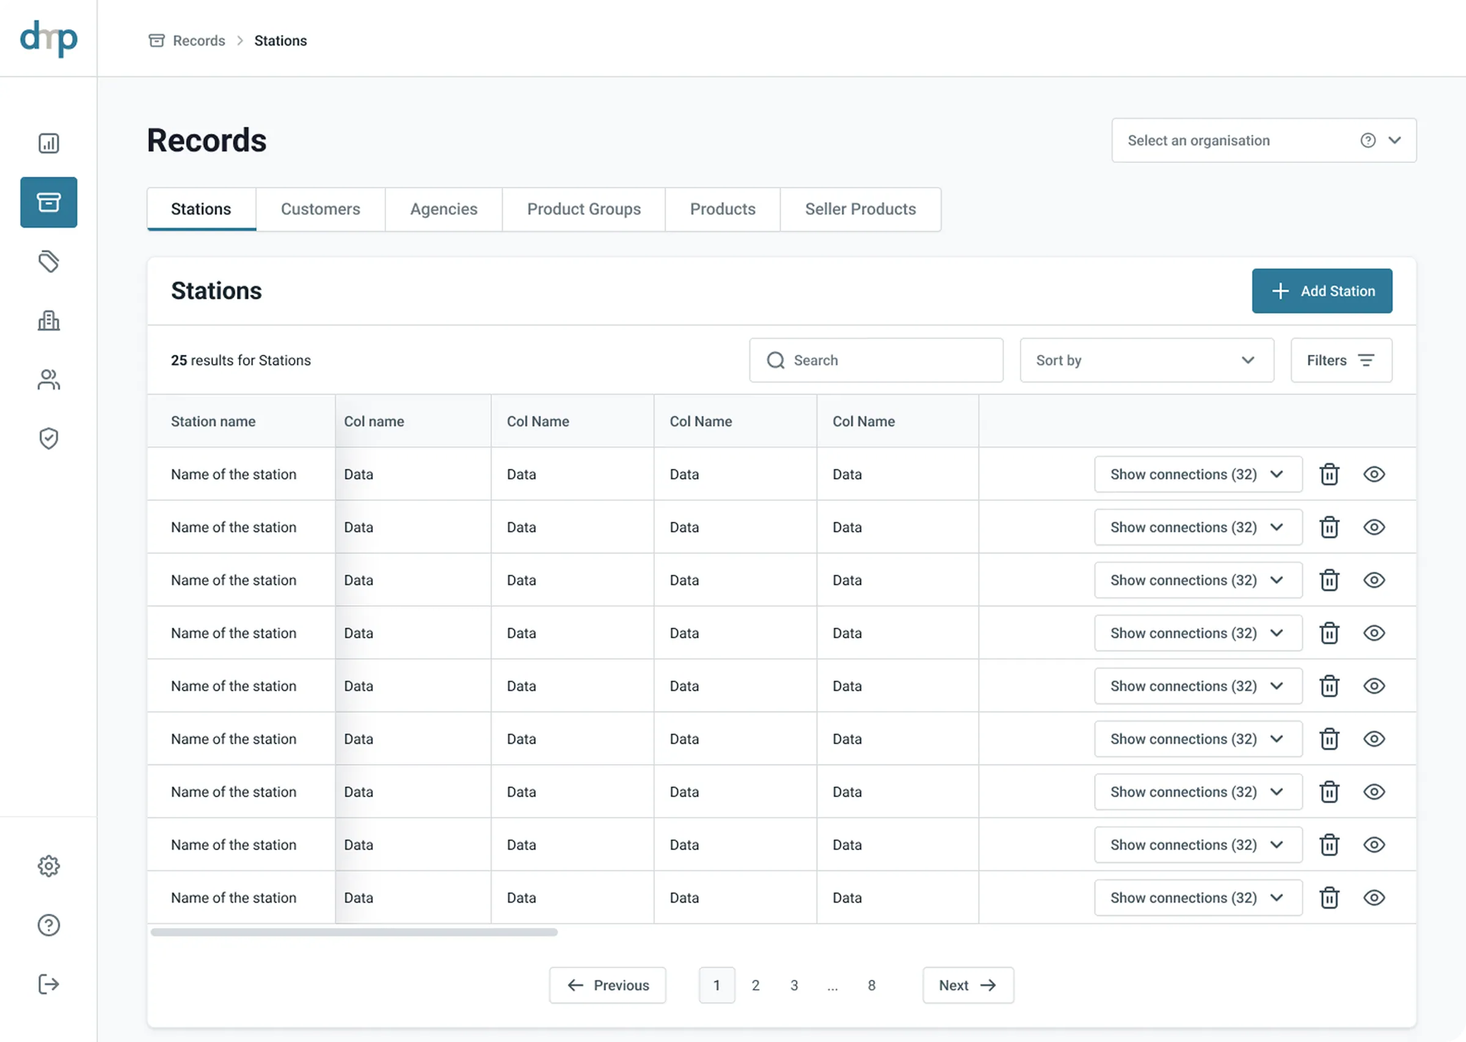
Task: Select the price tag icon in sidebar
Action: (49, 261)
